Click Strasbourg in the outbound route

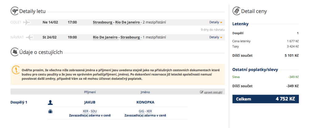[103, 22]
